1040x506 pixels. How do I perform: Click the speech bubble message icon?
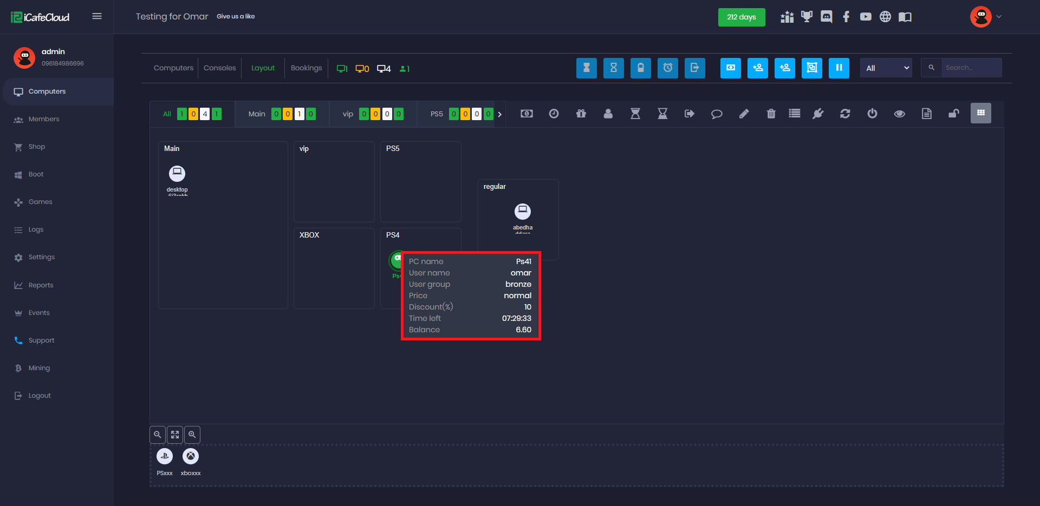click(x=717, y=114)
